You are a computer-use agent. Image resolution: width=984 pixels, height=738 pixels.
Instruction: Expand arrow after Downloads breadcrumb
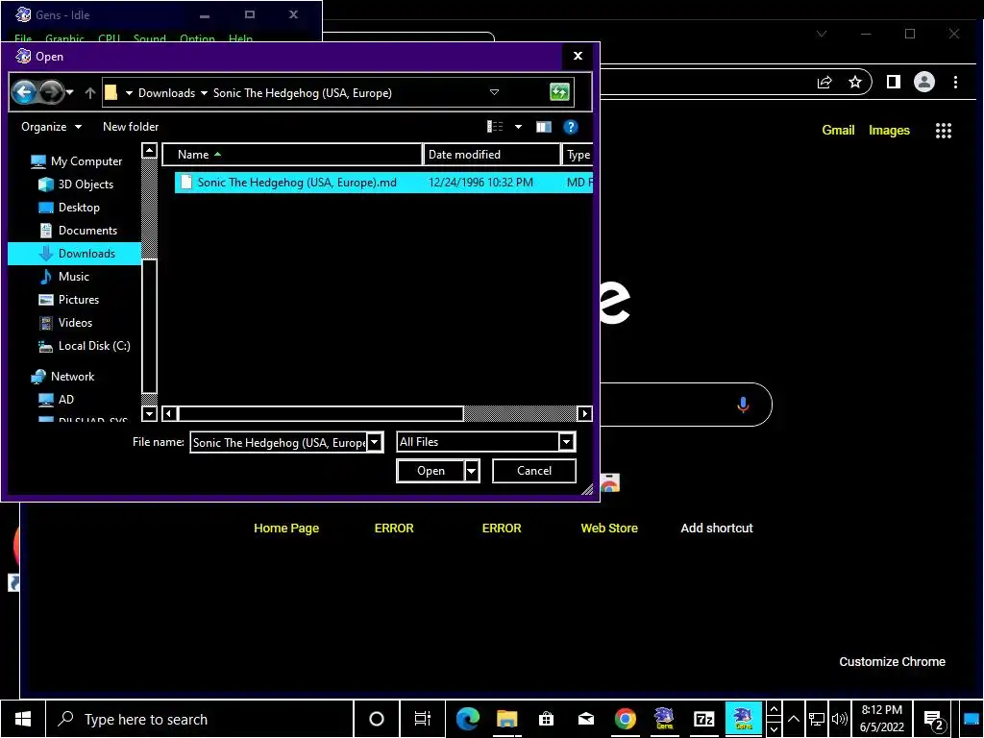pyautogui.click(x=204, y=93)
